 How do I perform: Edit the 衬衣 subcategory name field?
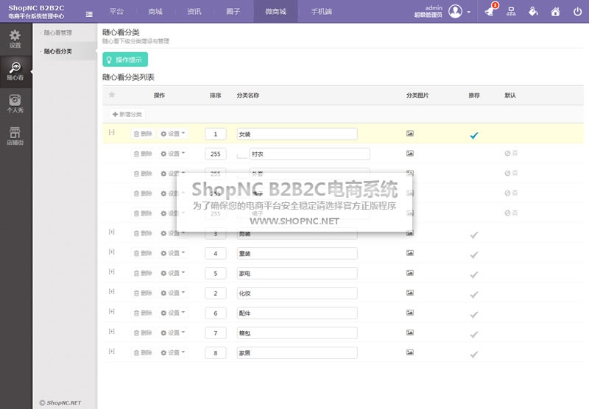[x=310, y=154]
